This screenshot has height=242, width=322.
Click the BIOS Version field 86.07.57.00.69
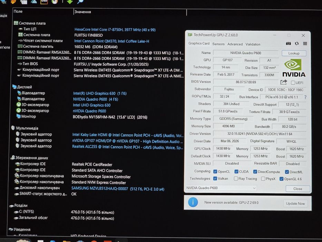[246, 82]
